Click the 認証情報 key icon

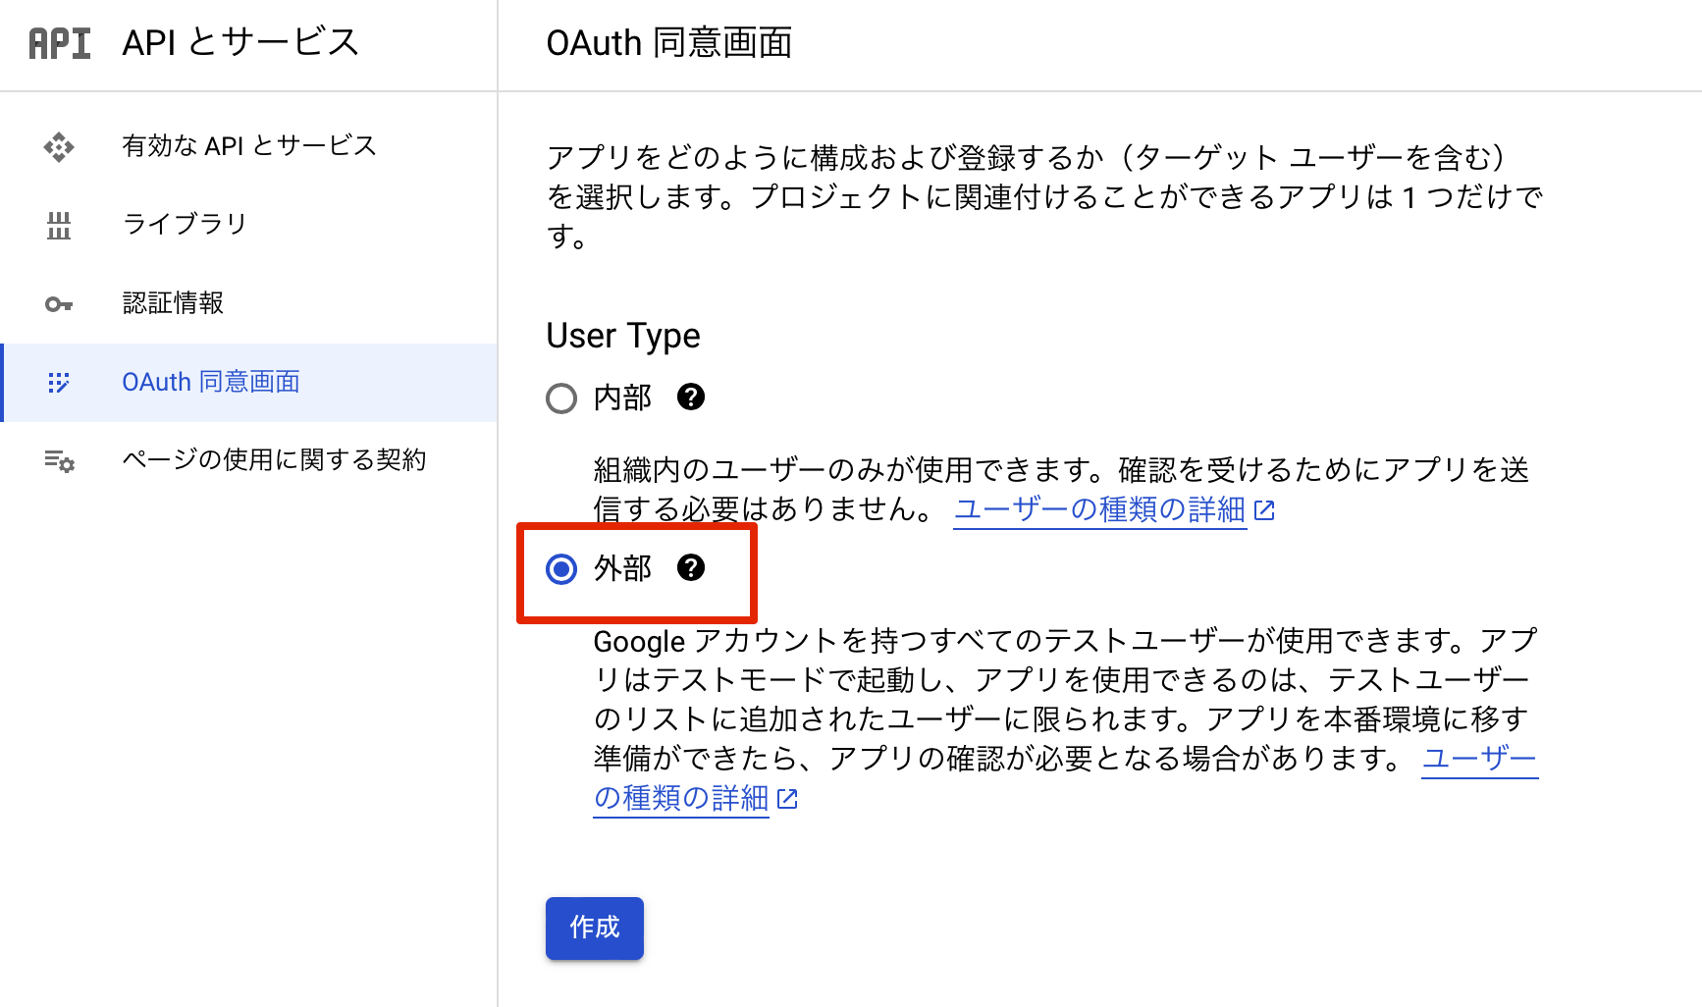tap(59, 304)
